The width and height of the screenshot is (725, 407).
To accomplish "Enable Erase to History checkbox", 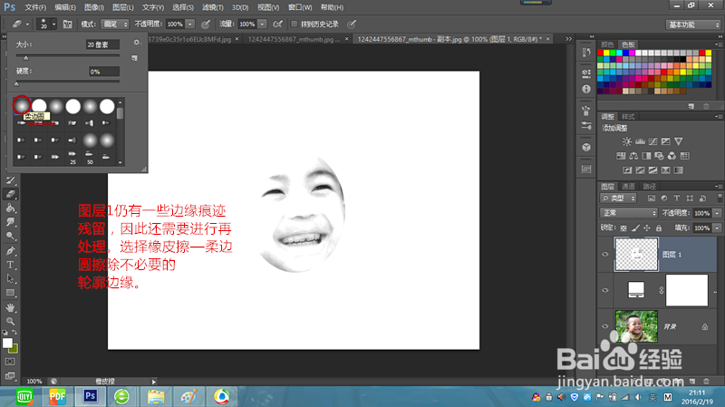I will click(x=294, y=24).
